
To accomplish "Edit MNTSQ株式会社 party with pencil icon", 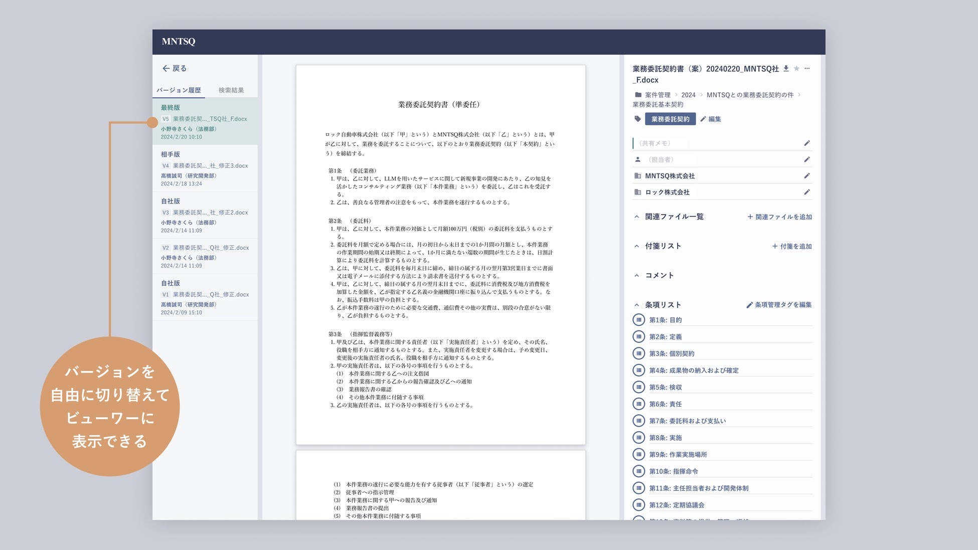I will pyautogui.click(x=806, y=176).
